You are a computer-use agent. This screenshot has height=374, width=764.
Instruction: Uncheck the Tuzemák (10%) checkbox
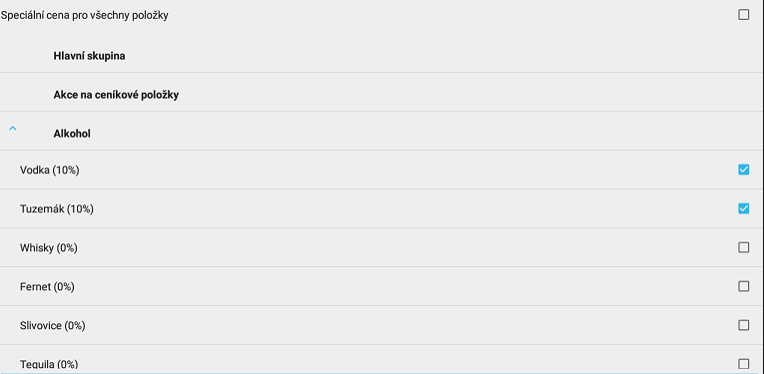coord(744,208)
